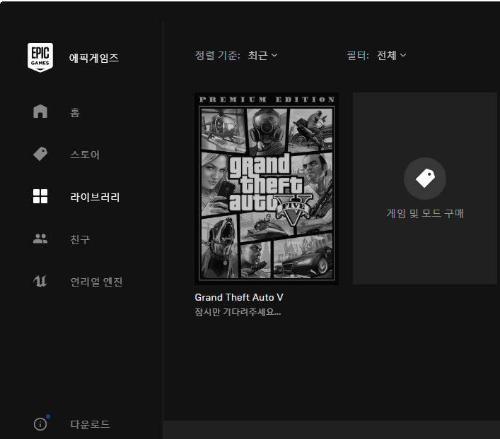Viewport: 500px width, 439px height.
Task: Open the 홈 menu item
Action: [75, 112]
